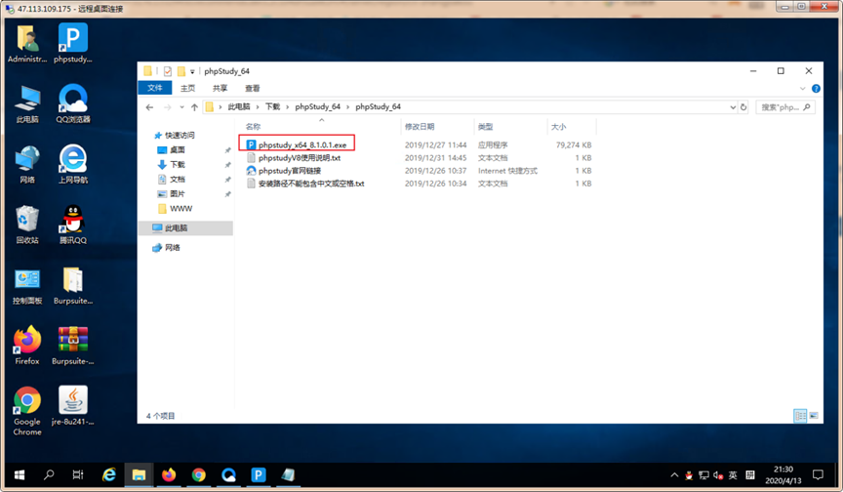This screenshot has width=843, height=492.
Task: Open the jre-8u241 installer desktop icon
Action: pyautogui.click(x=73, y=406)
